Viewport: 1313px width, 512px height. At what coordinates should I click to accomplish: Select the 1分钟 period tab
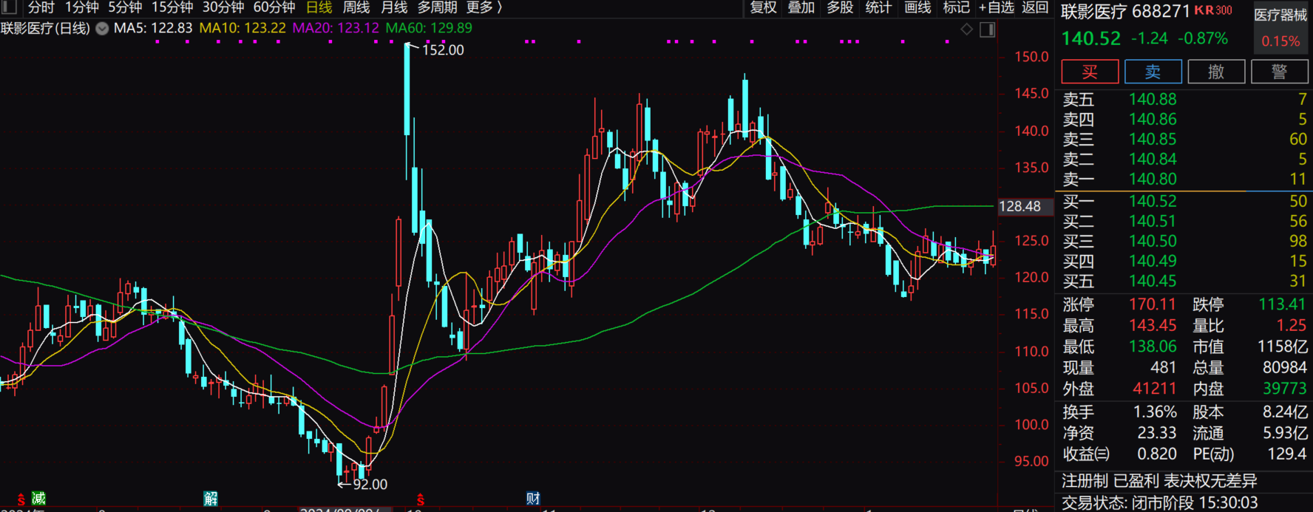click(x=81, y=7)
